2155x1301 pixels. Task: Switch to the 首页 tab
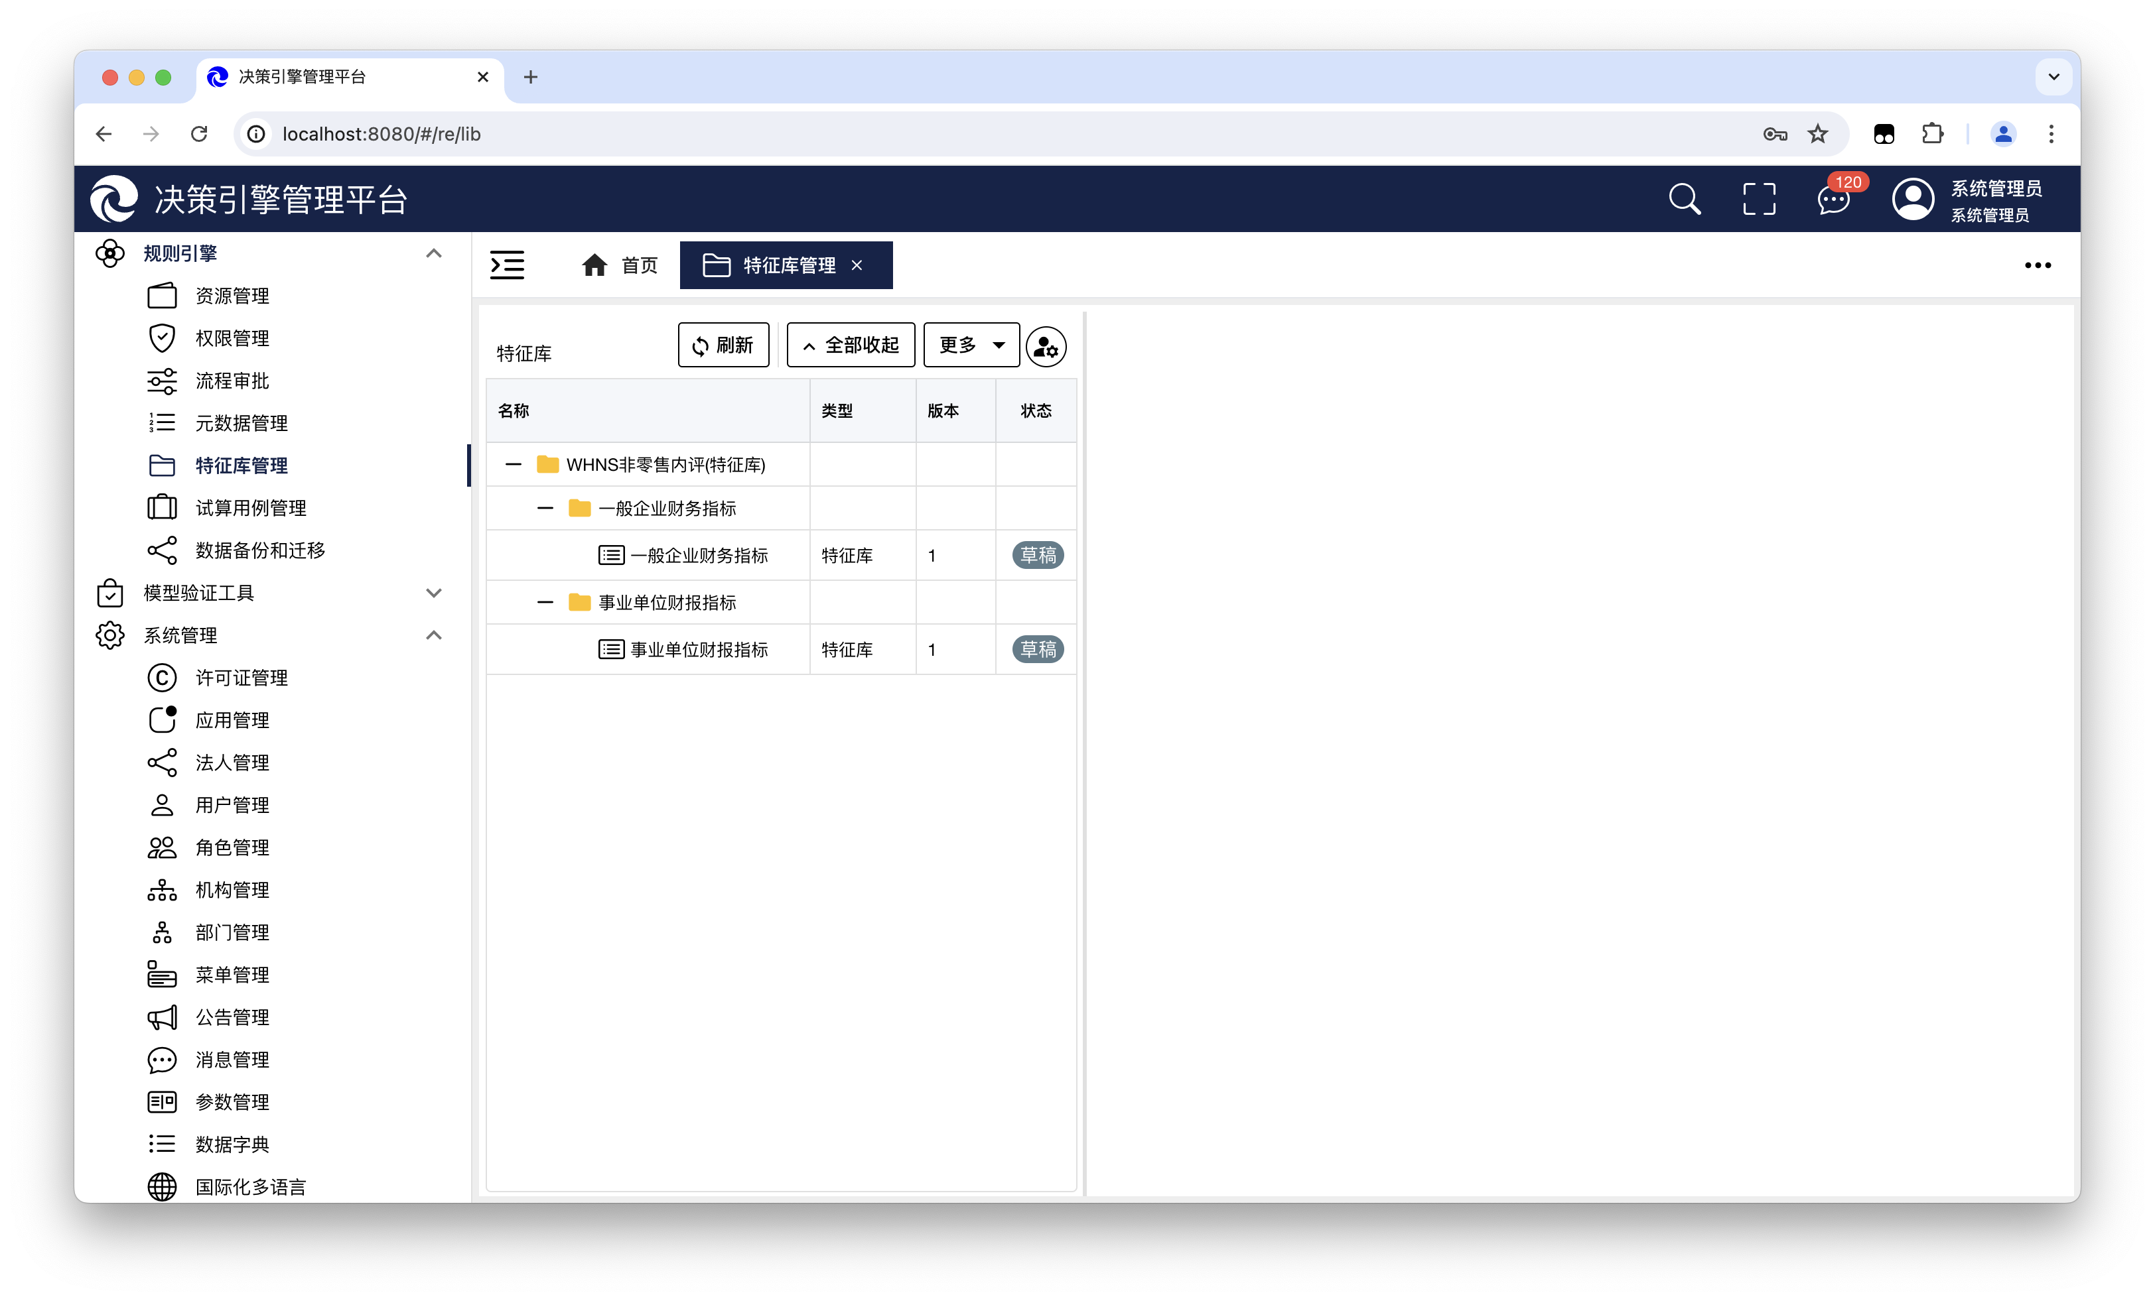click(x=620, y=265)
